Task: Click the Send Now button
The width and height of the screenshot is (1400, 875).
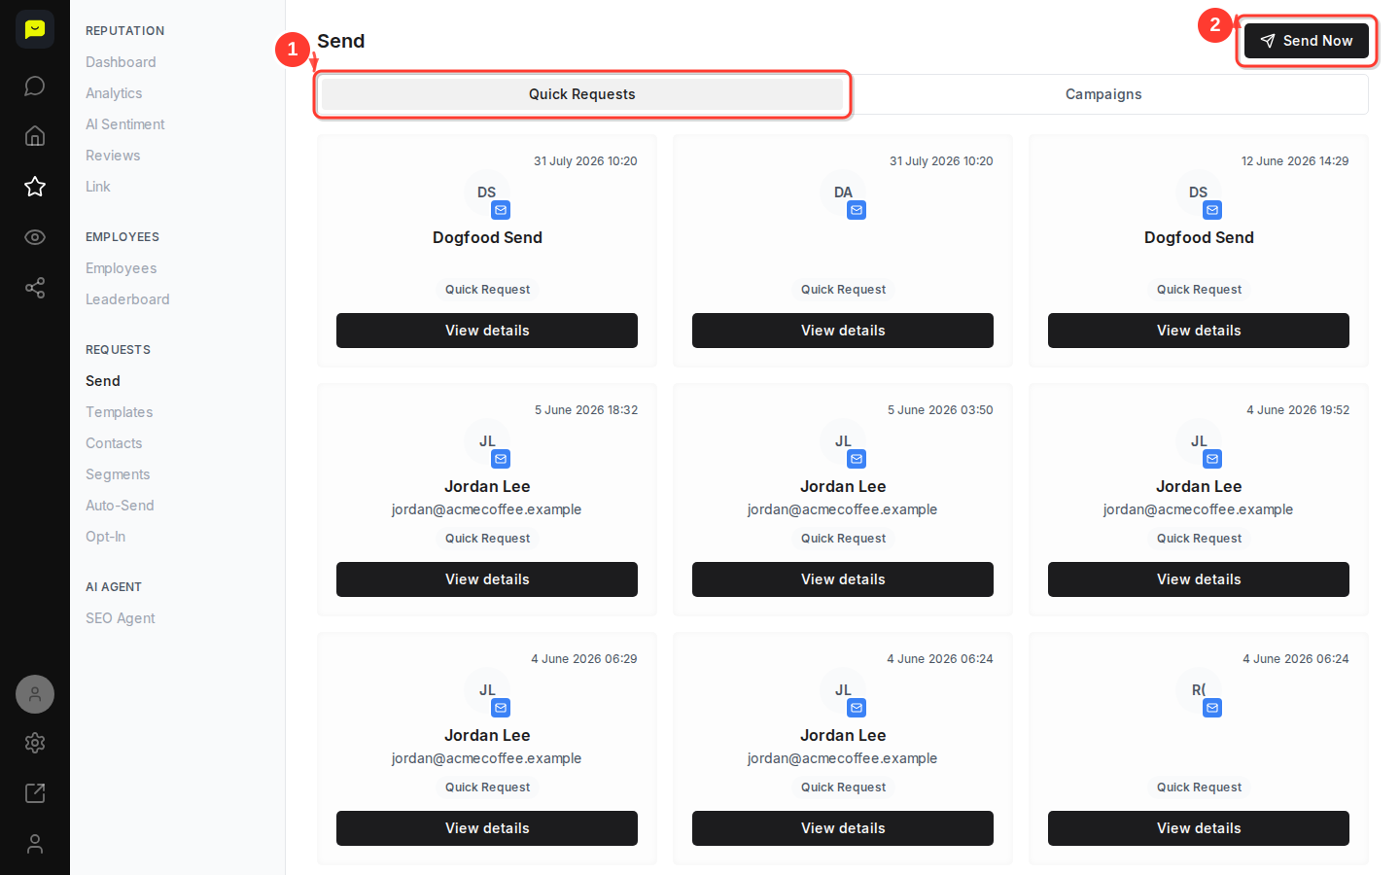Action: tap(1306, 41)
